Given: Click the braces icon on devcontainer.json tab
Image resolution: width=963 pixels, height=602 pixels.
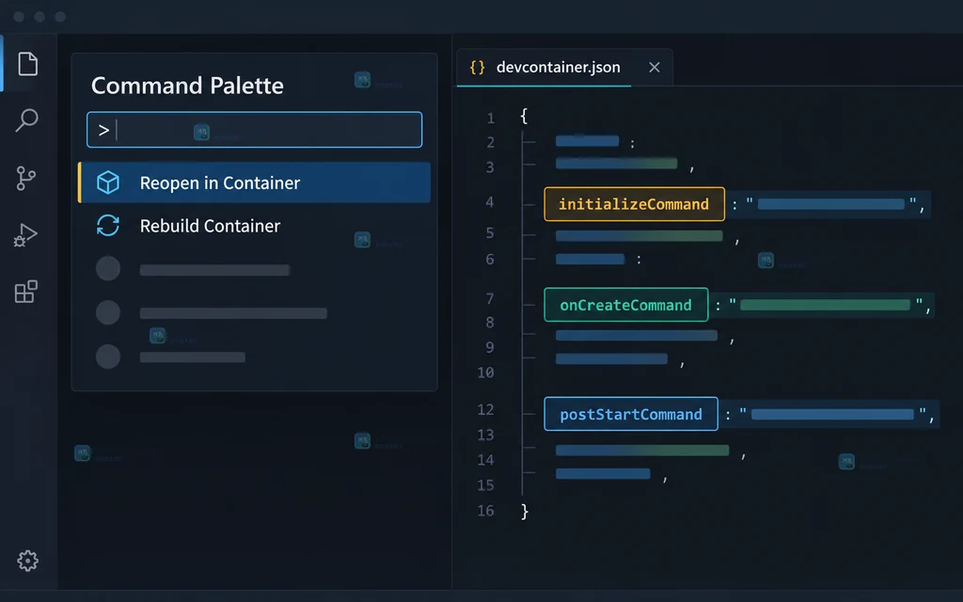Looking at the screenshot, I should (477, 67).
